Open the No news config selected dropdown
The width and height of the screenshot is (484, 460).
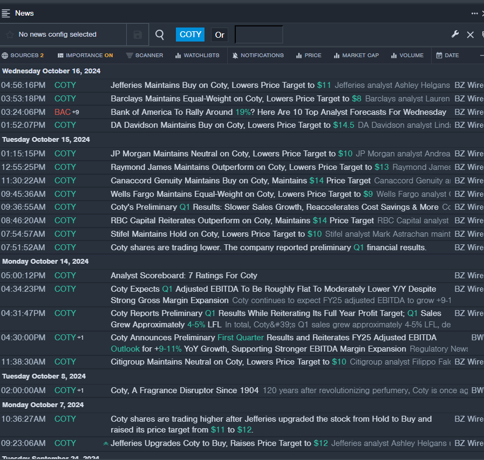pos(57,35)
